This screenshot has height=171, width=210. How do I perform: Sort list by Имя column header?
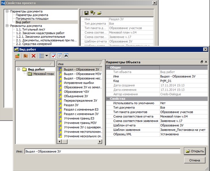click(x=80, y=64)
